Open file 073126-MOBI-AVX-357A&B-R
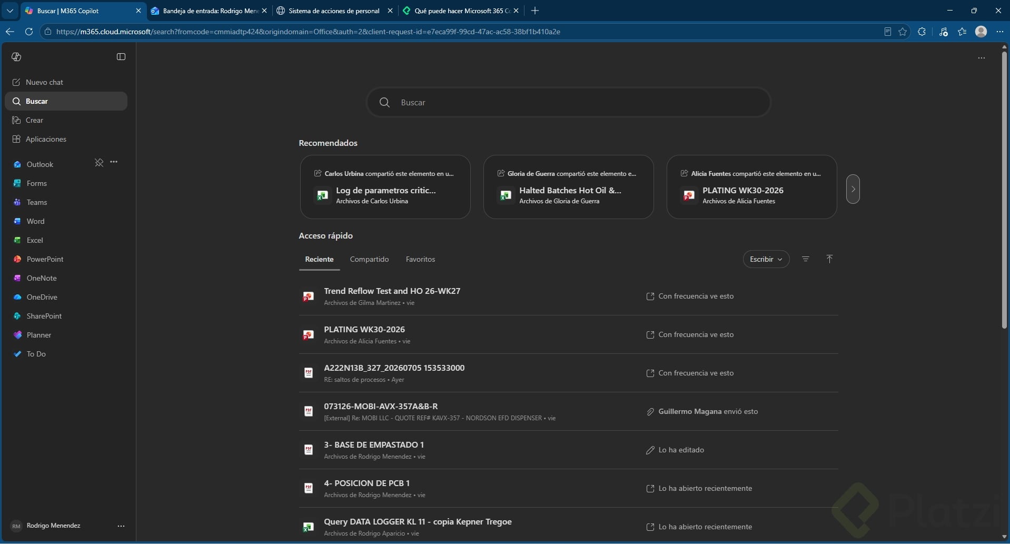 pos(568,412)
